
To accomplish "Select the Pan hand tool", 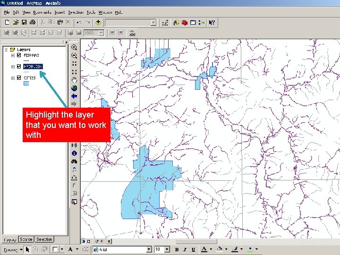I will pos(74,80).
